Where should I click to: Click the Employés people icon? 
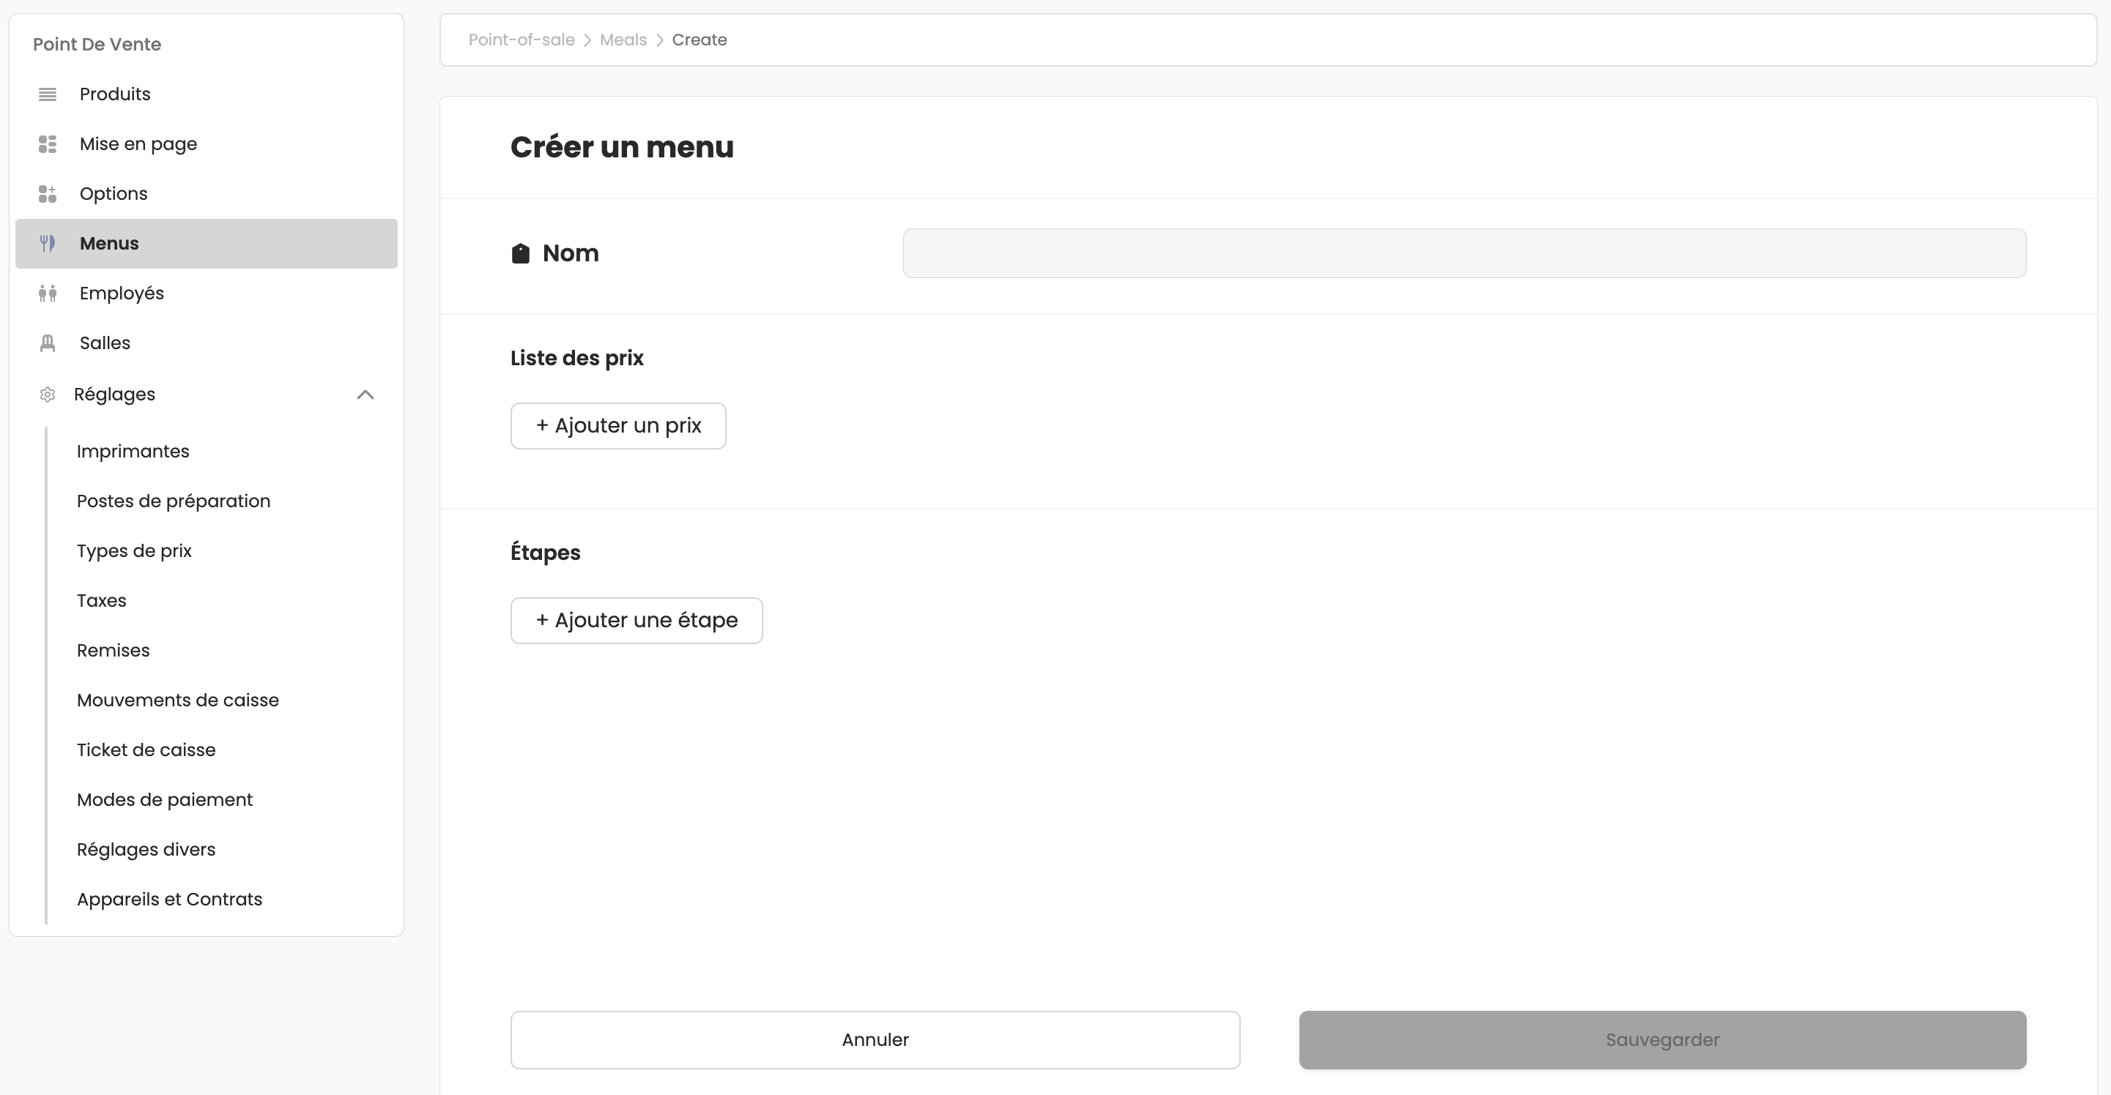48,294
